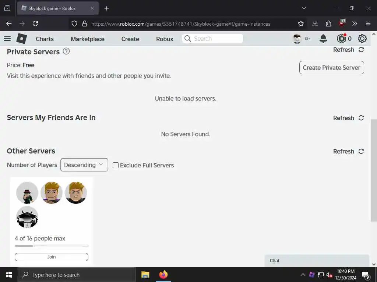Reload the current page
This screenshot has height=282, width=377.
[35, 23]
